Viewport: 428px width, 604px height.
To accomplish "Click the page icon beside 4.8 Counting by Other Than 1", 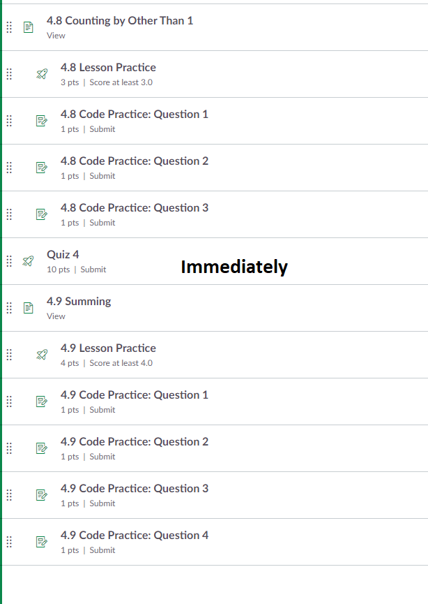I will coord(28,27).
